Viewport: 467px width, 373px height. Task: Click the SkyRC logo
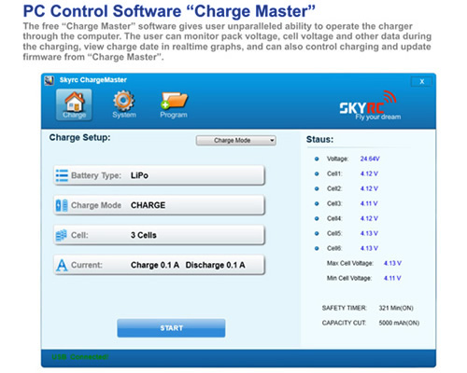coord(370,105)
